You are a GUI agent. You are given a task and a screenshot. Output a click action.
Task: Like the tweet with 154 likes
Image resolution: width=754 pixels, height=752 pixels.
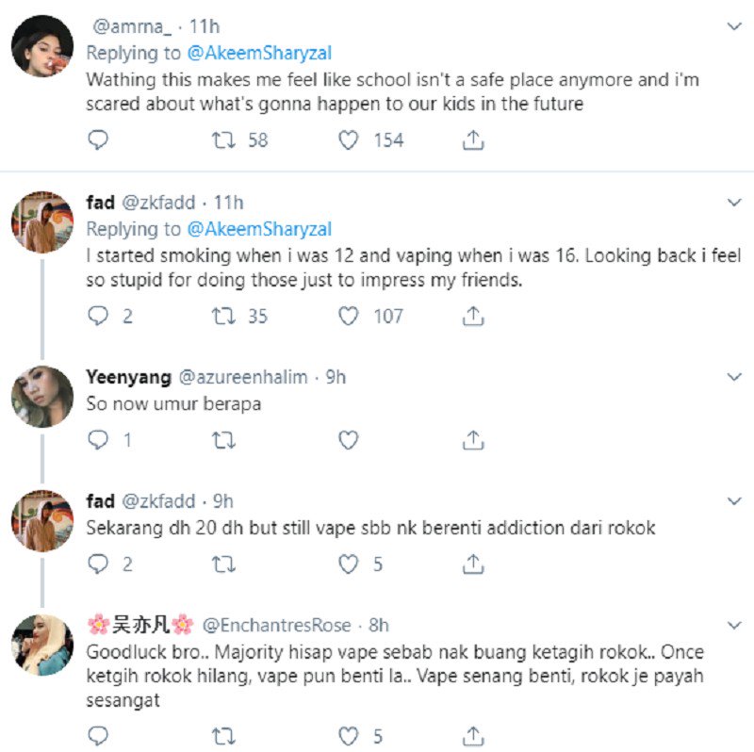click(349, 140)
